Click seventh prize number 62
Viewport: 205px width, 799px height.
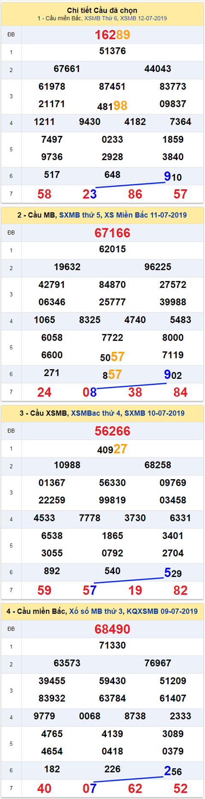pyautogui.click(x=135, y=789)
